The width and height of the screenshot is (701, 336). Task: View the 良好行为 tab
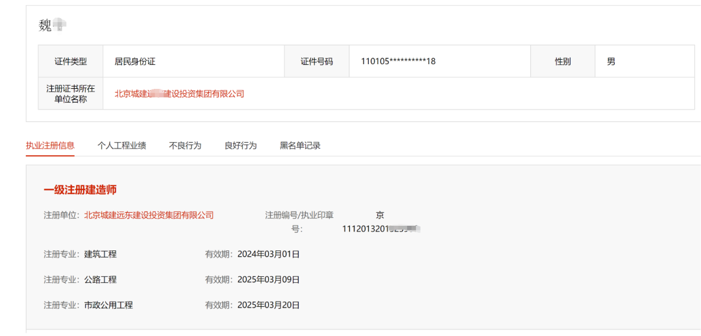pyautogui.click(x=241, y=146)
